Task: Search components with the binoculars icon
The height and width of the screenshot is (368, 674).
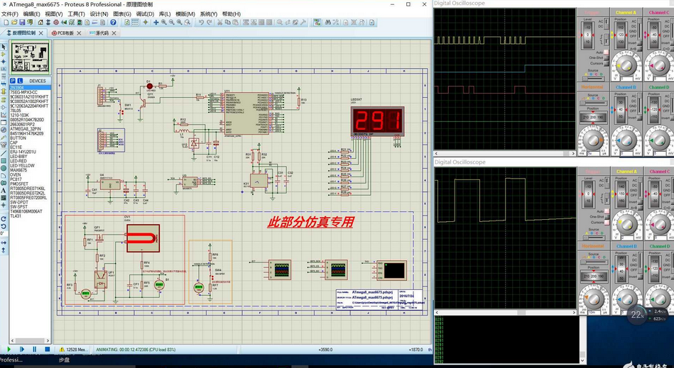Action: 327,22
